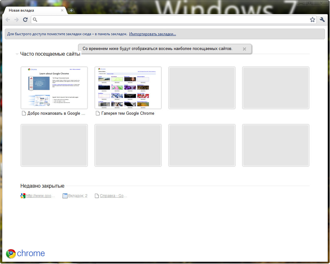The image size is (330, 264).
Task: Minimize the Chrome window
Action: click(x=301, y=3)
